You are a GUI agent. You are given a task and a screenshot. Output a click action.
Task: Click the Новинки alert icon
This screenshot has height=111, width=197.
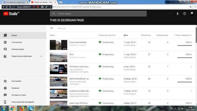point(5,88)
